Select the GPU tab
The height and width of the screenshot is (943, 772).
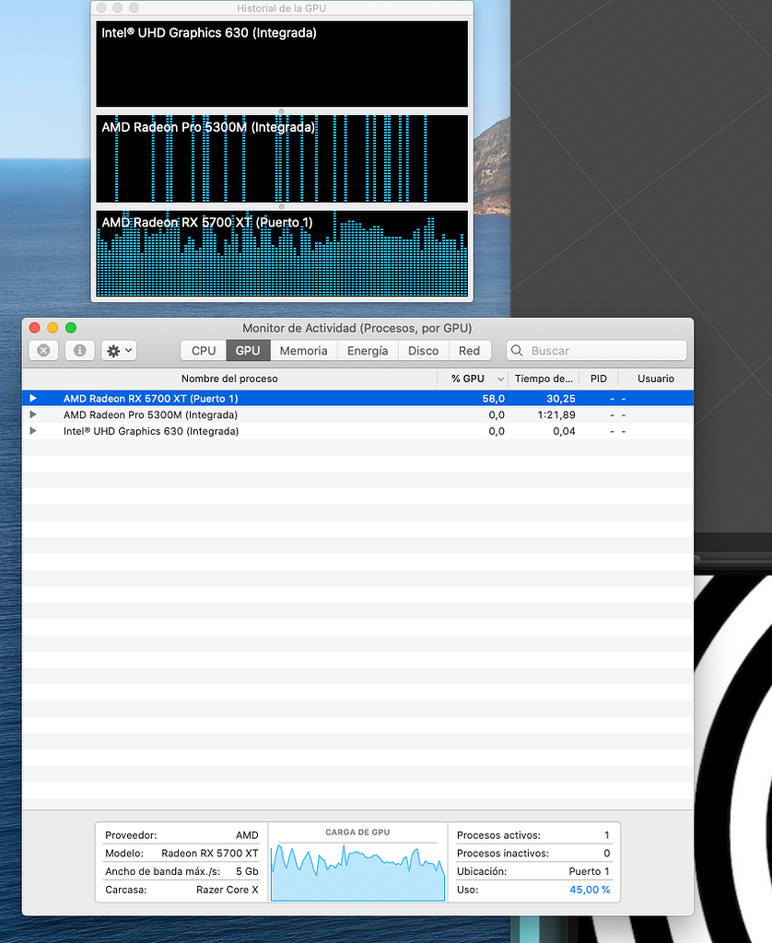[x=248, y=350]
